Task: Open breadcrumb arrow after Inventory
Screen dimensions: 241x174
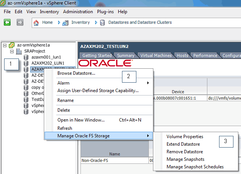Action: (x=96, y=23)
